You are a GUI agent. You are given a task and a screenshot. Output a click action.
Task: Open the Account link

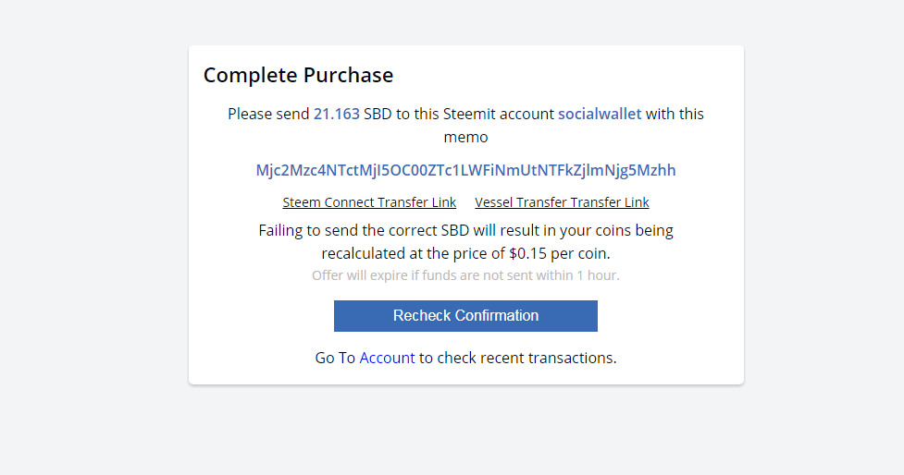pyautogui.click(x=387, y=358)
